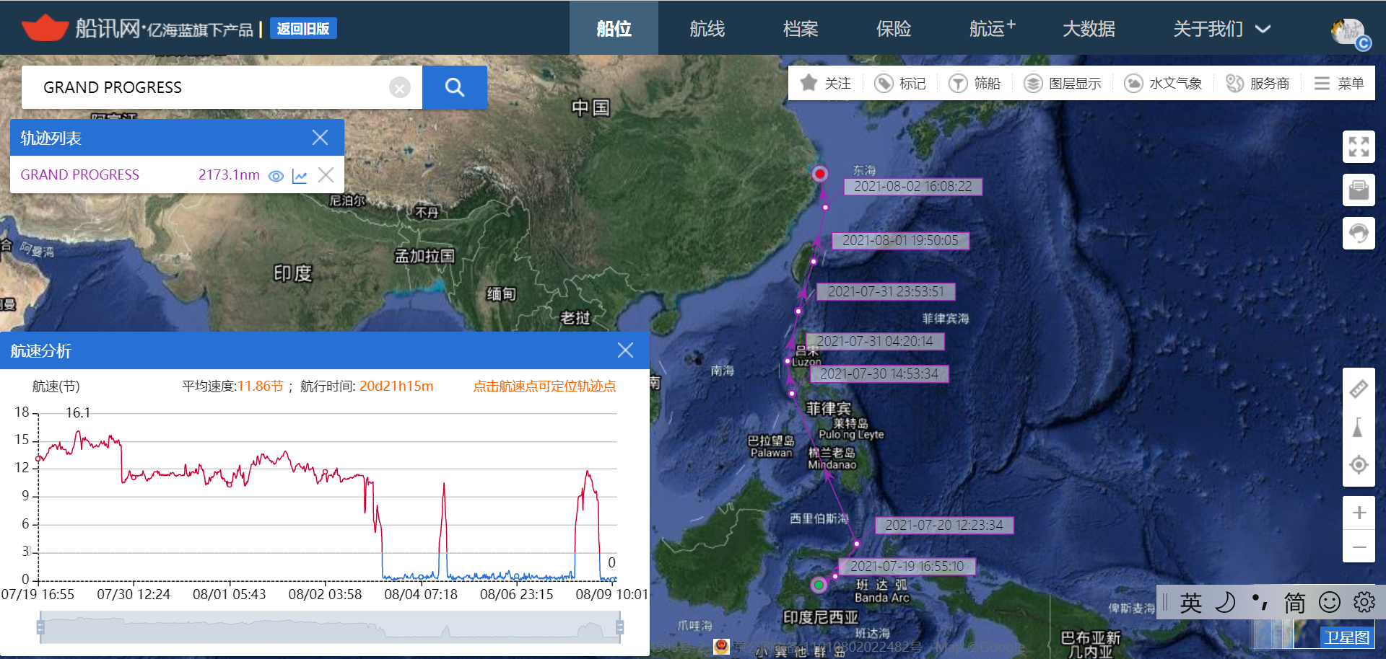Open the 大数据 tab

pyautogui.click(x=1089, y=29)
